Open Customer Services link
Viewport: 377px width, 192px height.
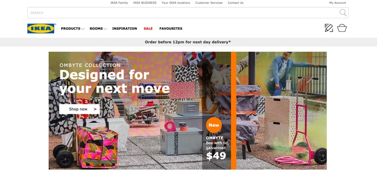[x=209, y=3]
